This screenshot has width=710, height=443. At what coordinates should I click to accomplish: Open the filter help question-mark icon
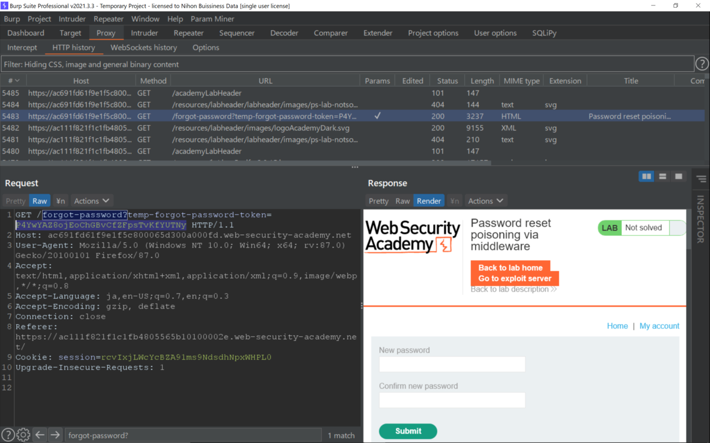(x=702, y=64)
